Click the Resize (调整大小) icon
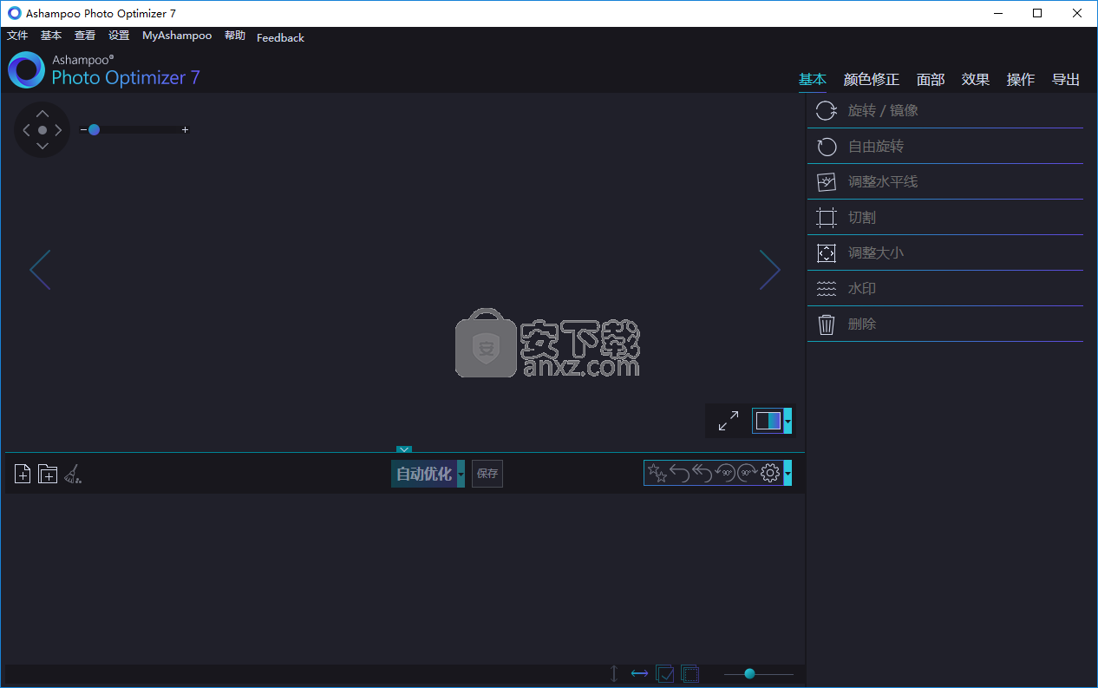Viewport: 1098px width, 688px height. (x=827, y=252)
